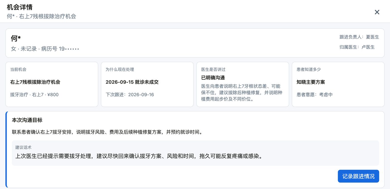This screenshot has height=189, width=390.
Task: Click 拔牙治疗 · 右上7 · ¥800
Action: [x=34, y=94]
